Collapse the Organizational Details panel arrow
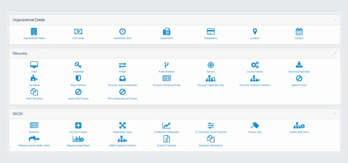Screen dimensions: 348x163 tap(335, 20)
